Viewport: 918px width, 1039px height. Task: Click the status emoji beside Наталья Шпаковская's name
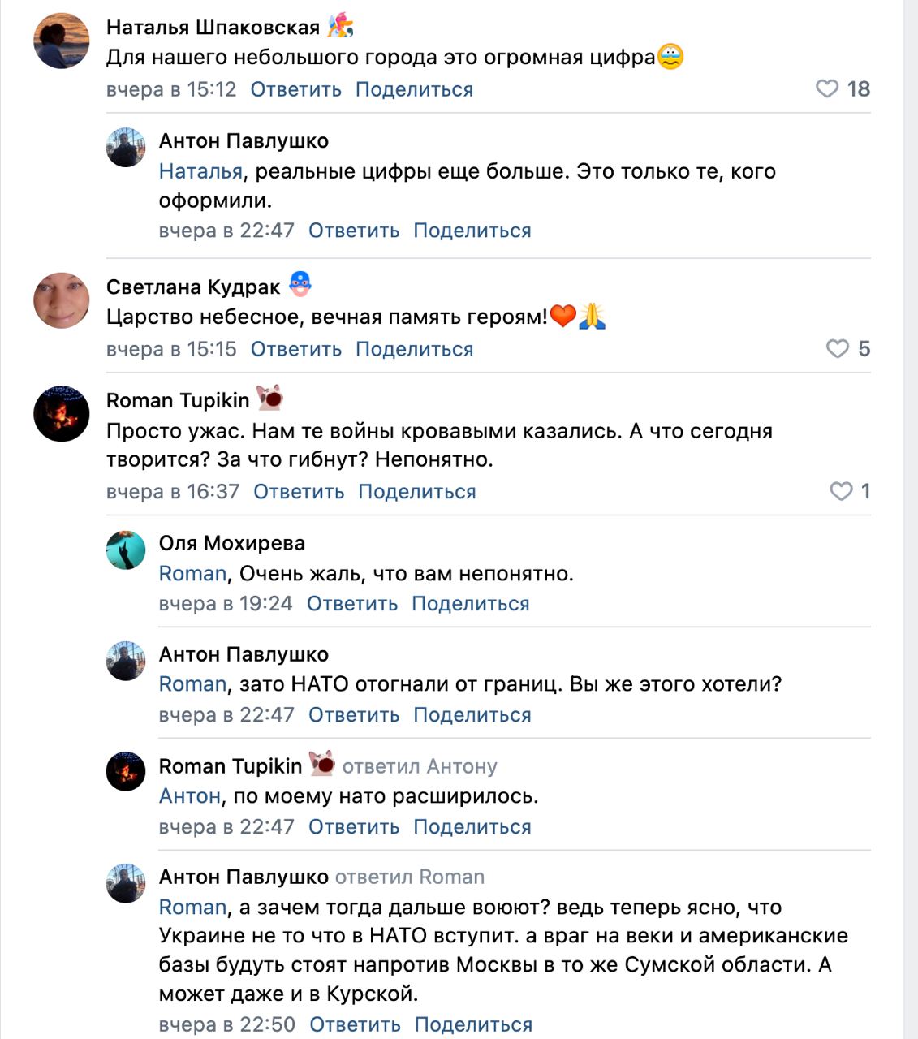point(340,26)
